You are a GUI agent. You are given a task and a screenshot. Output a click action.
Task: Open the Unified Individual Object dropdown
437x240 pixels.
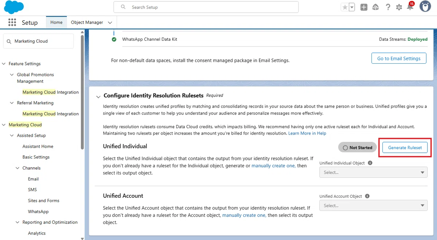373,172
